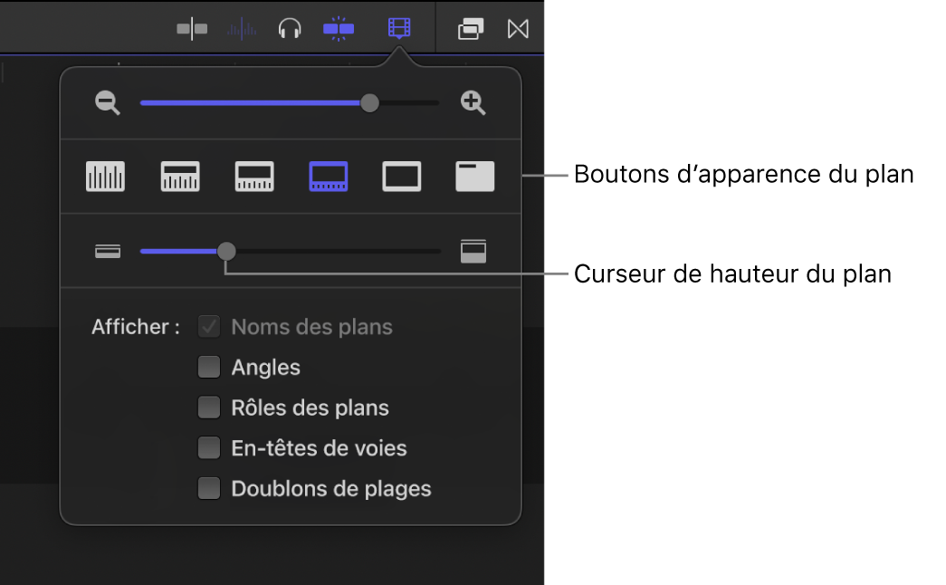Select the waveform-only clip appearance
This screenshot has width=946, height=585.
click(105, 176)
